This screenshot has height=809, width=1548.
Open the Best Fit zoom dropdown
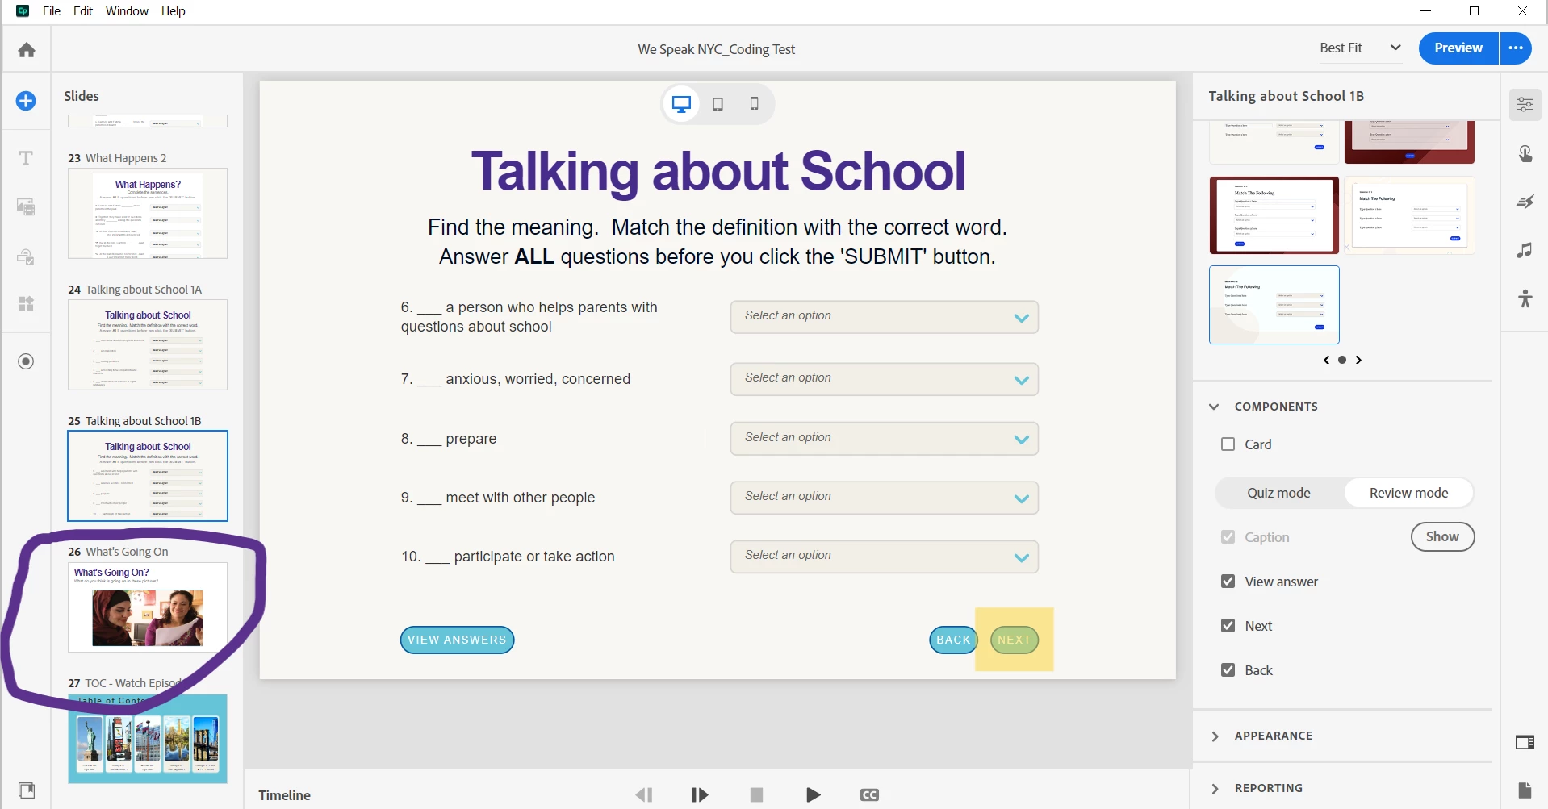tap(1360, 48)
